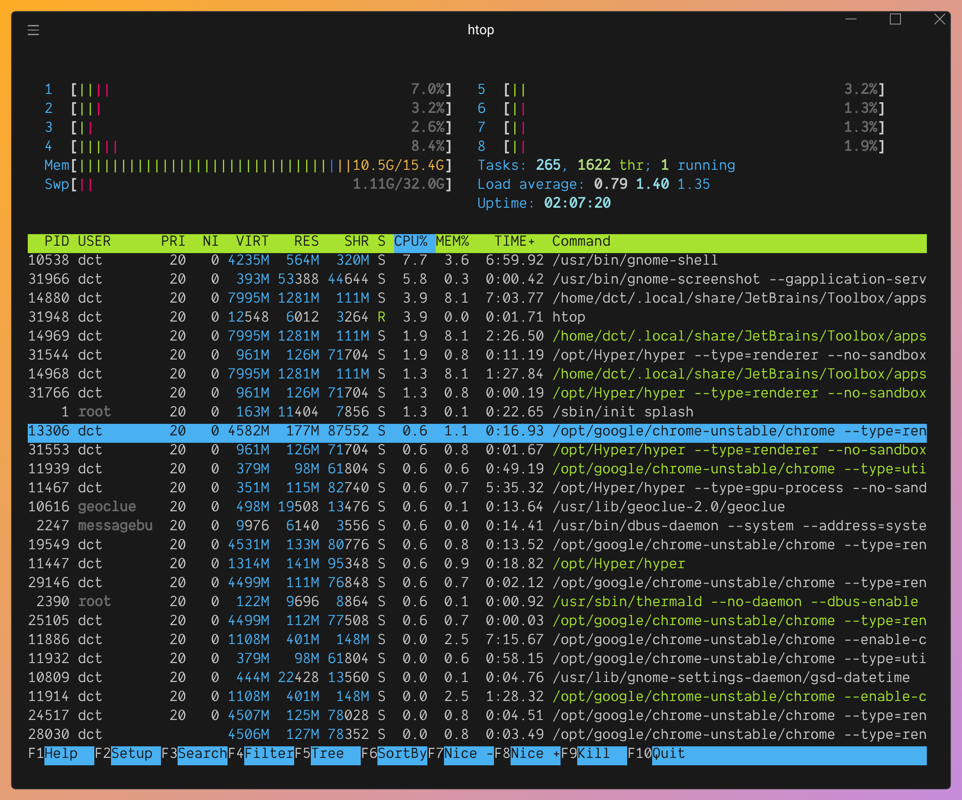Click the CPU 8 usage meter
The width and height of the screenshot is (962, 800).
(681, 146)
